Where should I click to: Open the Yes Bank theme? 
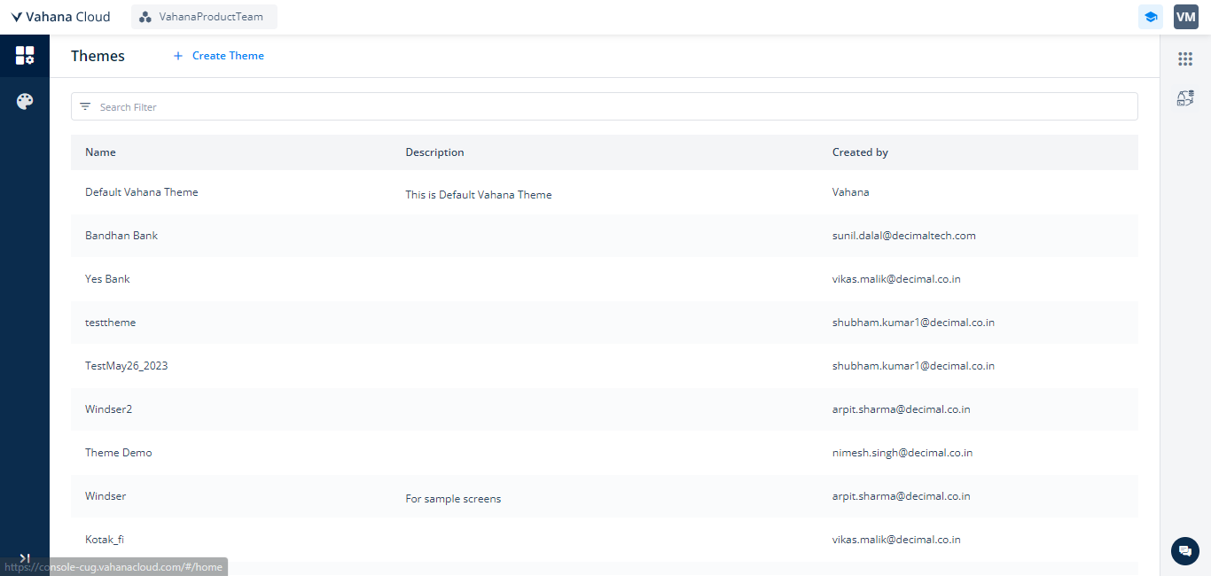107,279
